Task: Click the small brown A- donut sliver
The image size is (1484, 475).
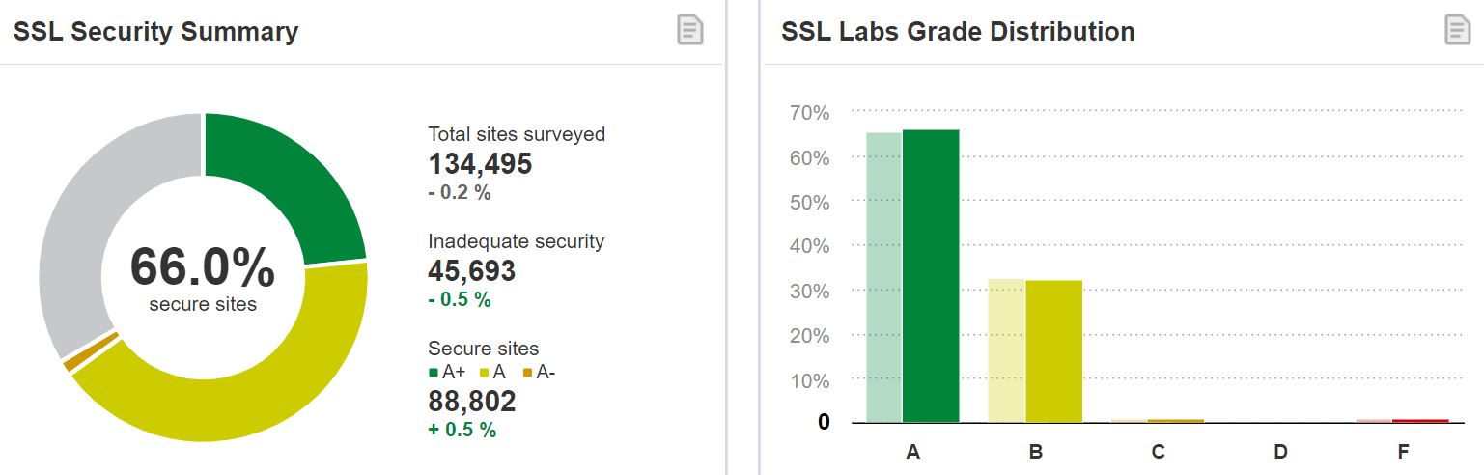Action: click(90, 350)
